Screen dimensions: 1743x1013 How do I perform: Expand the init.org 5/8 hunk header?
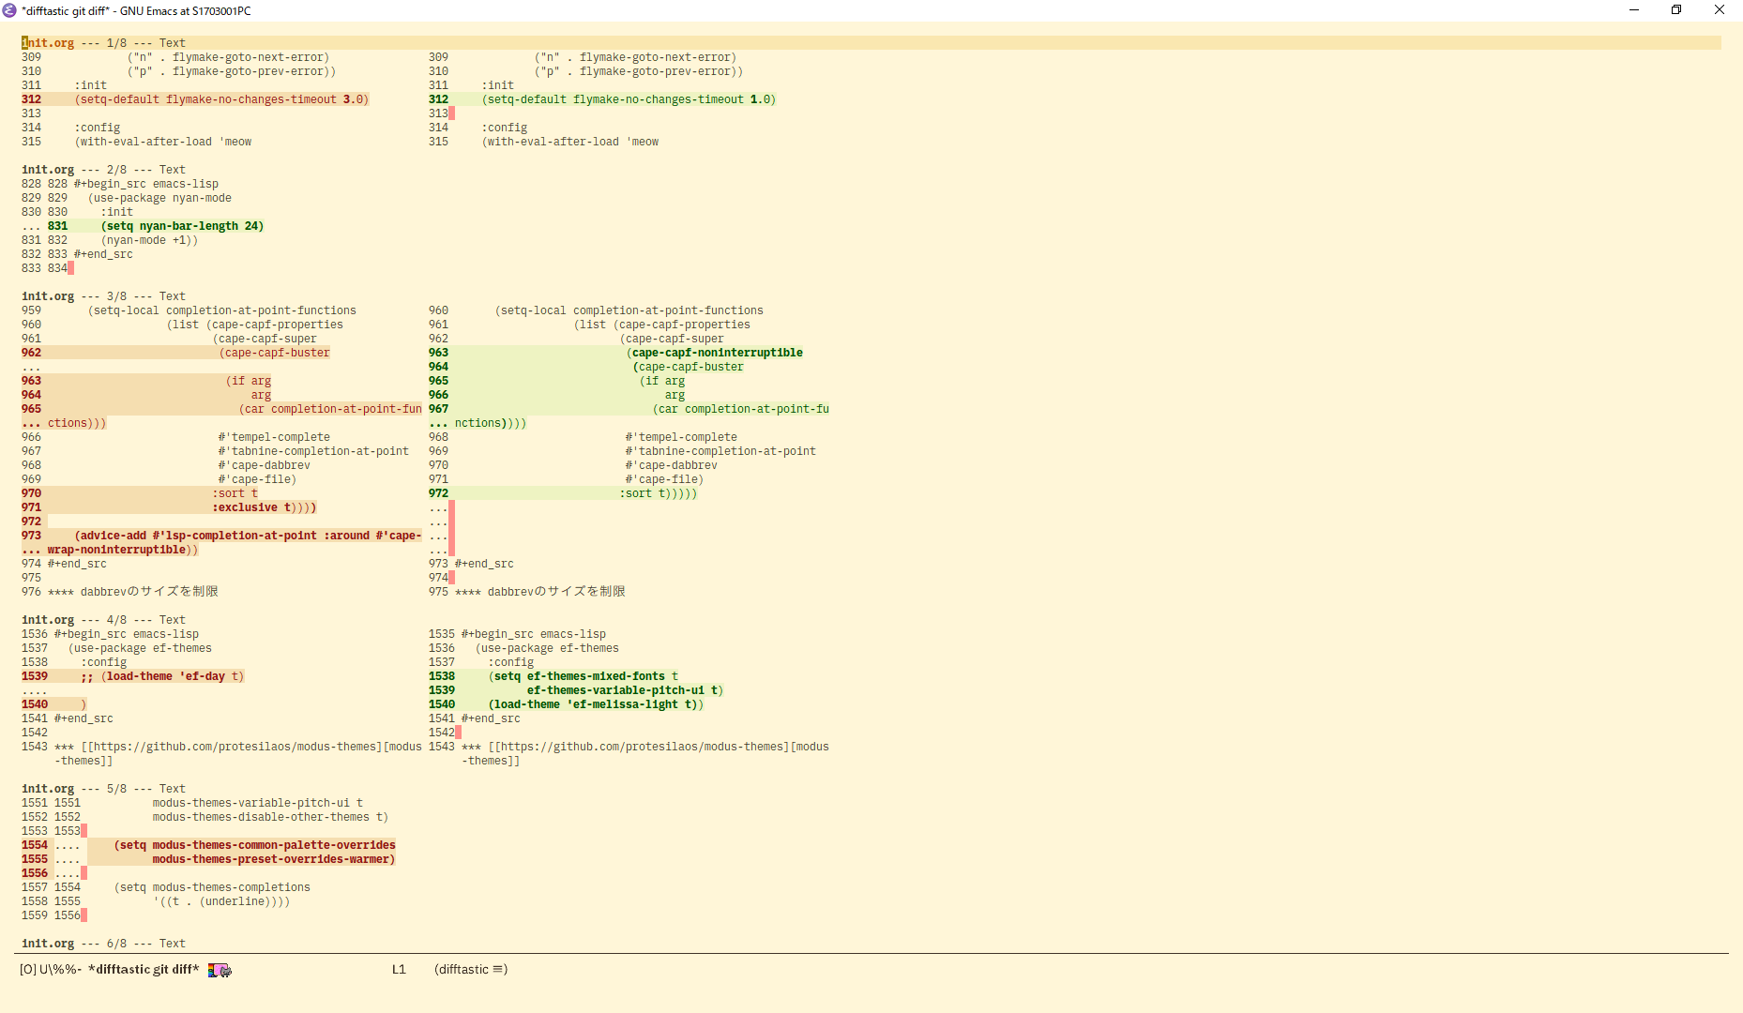(48, 788)
